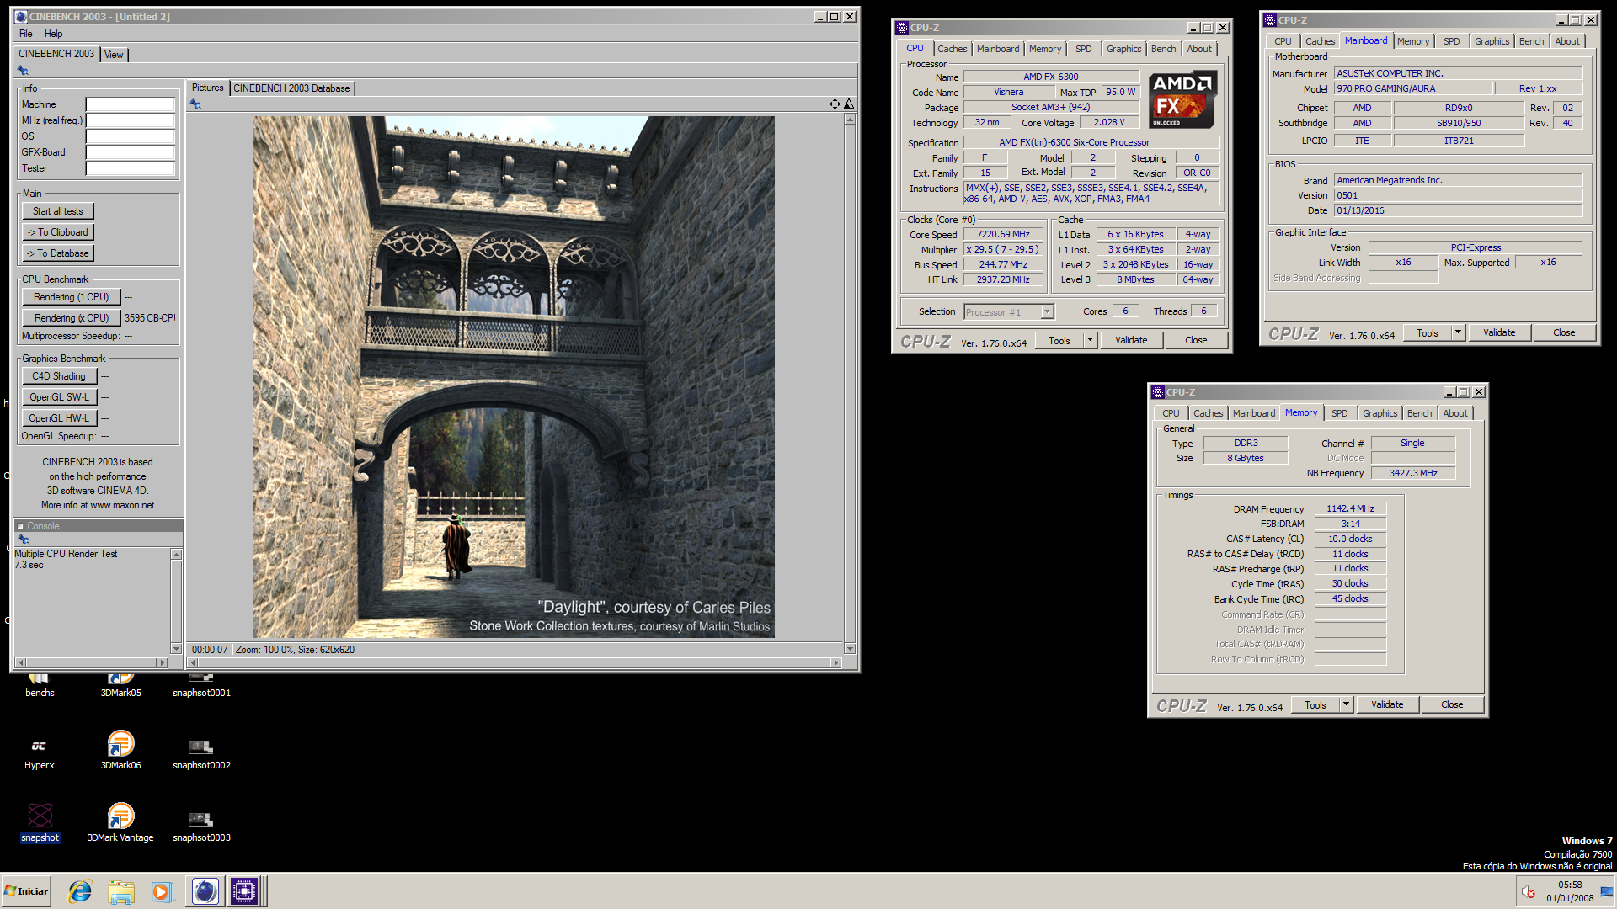The height and width of the screenshot is (909, 1617).
Task: Click the move/pan cross icon above the render
Action: [834, 104]
